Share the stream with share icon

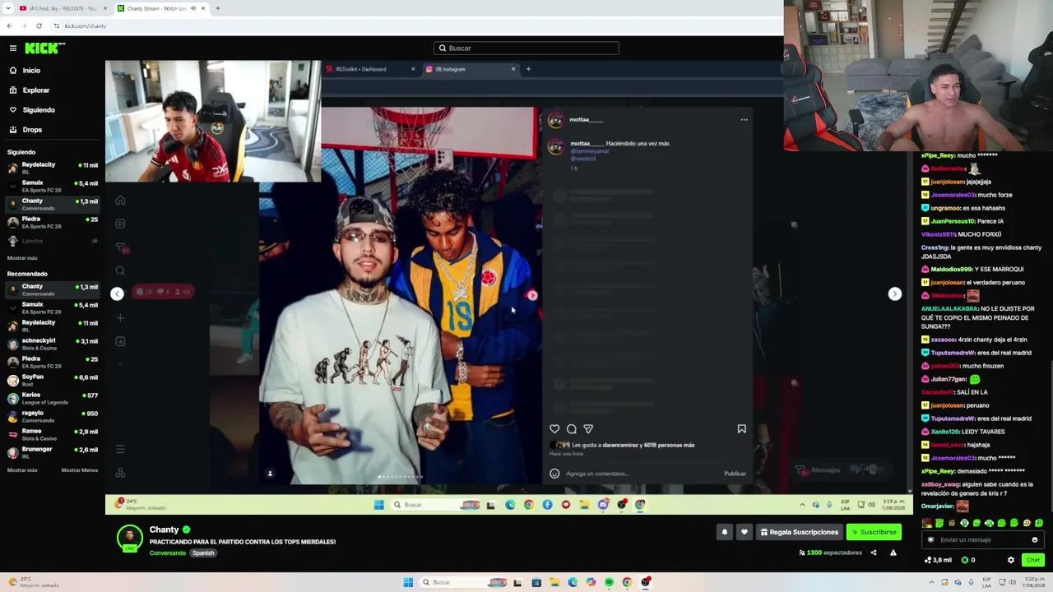click(874, 553)
